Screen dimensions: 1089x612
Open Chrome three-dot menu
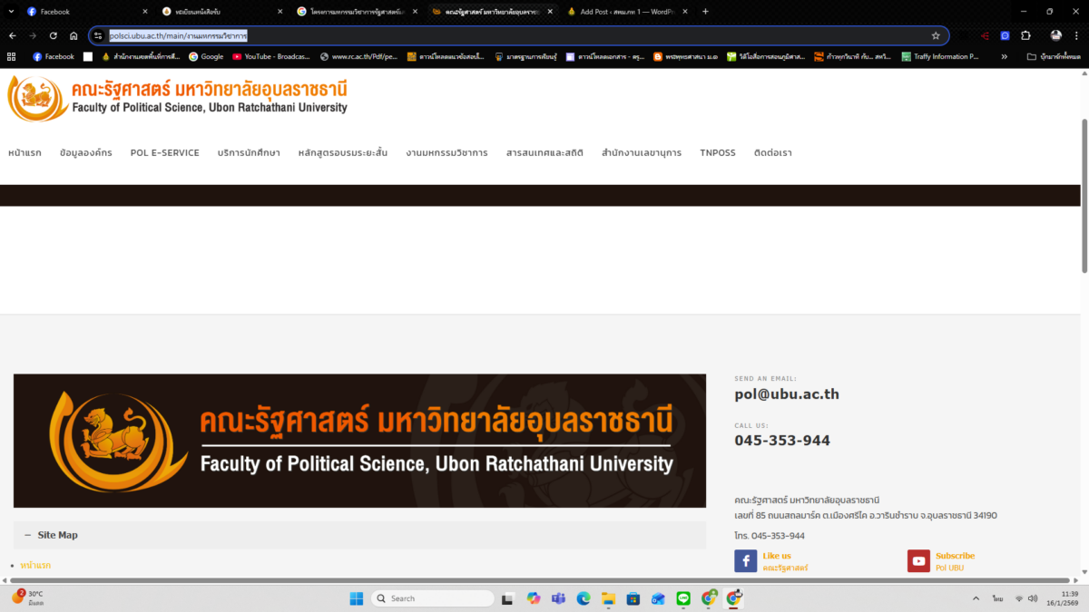(x=1077, y=35)
